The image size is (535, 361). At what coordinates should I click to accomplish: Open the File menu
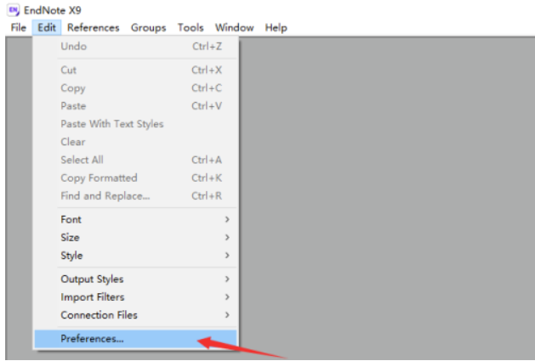coord(19,28)
